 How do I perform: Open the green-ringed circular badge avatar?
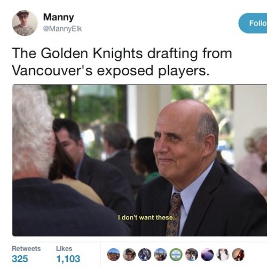[x=176, y=255]
